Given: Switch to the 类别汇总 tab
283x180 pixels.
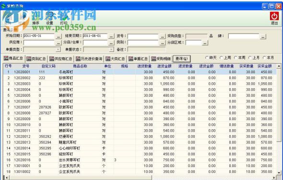Looking at the screenshot, I should (x=36, y=59).
